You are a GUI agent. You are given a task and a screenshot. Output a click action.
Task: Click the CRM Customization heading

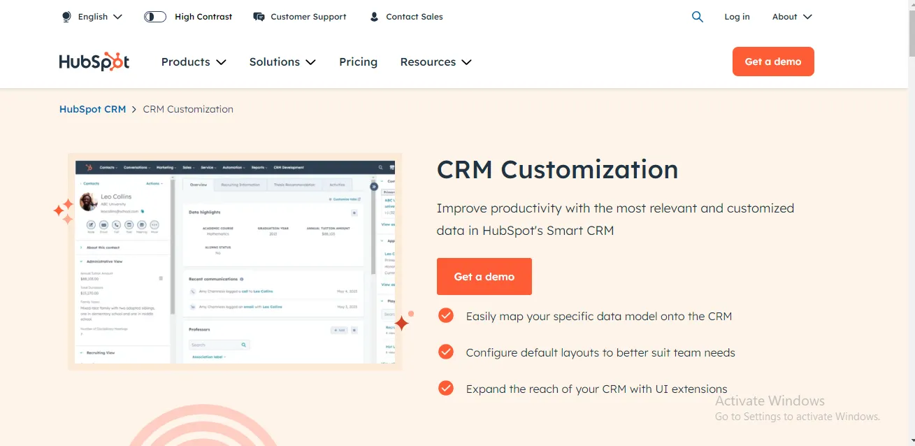click(x=557, y=170)
